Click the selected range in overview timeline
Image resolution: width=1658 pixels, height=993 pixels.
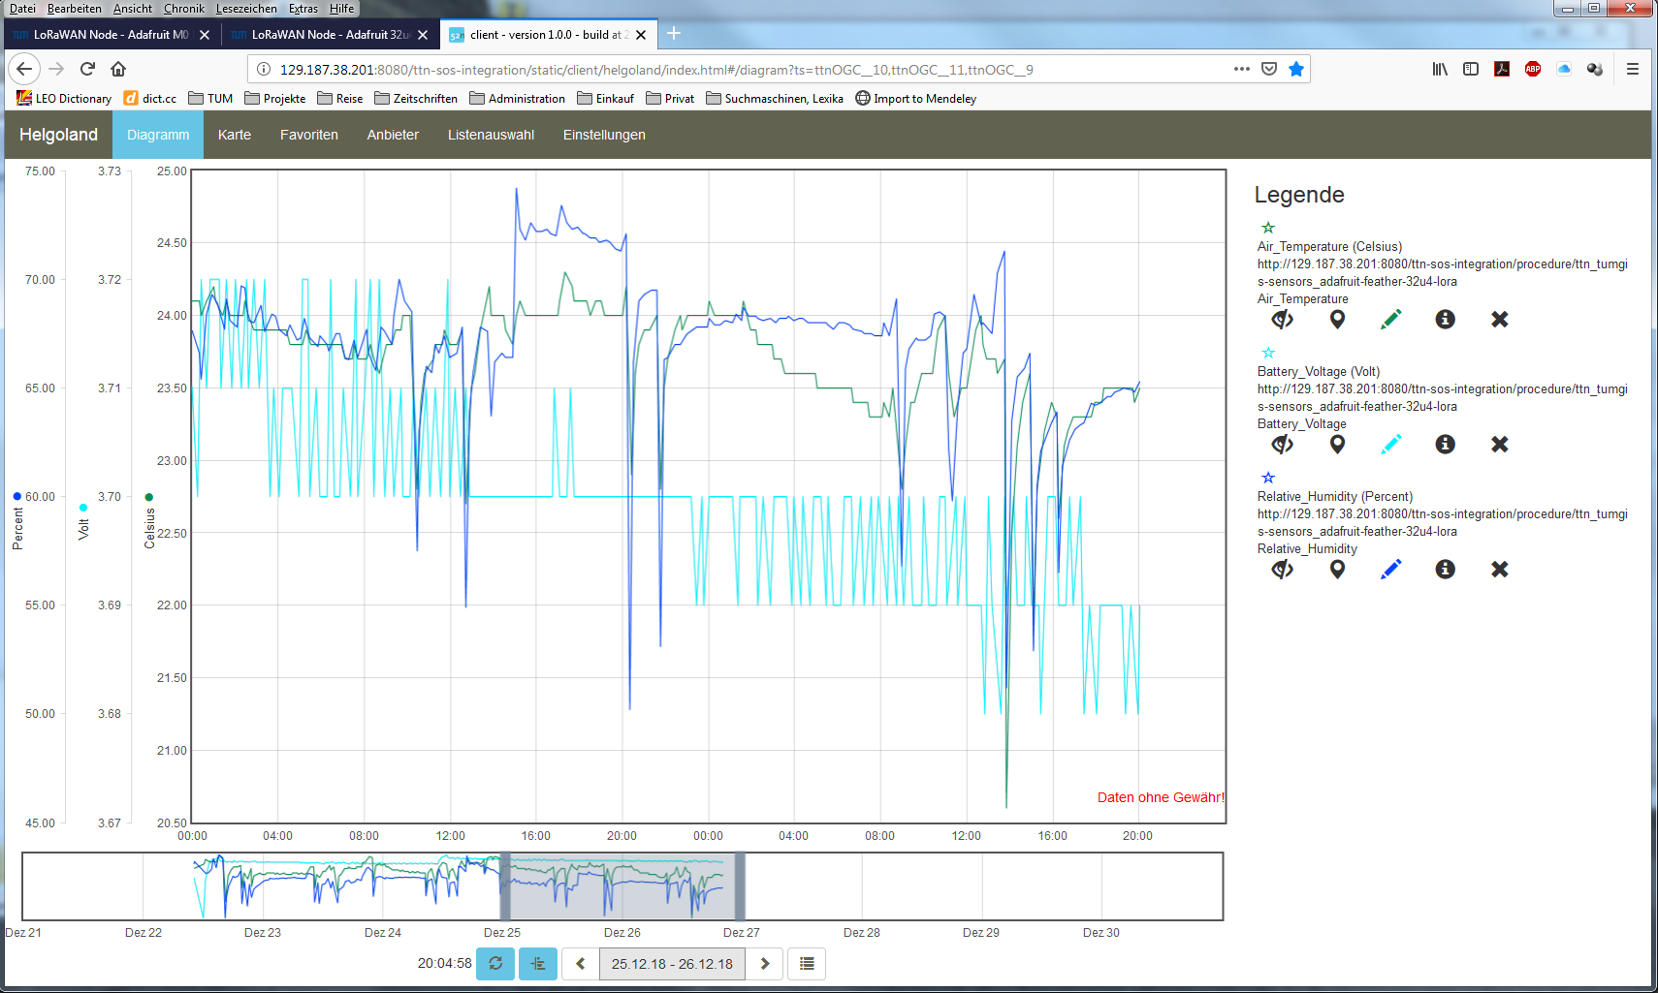click(622, 886)
